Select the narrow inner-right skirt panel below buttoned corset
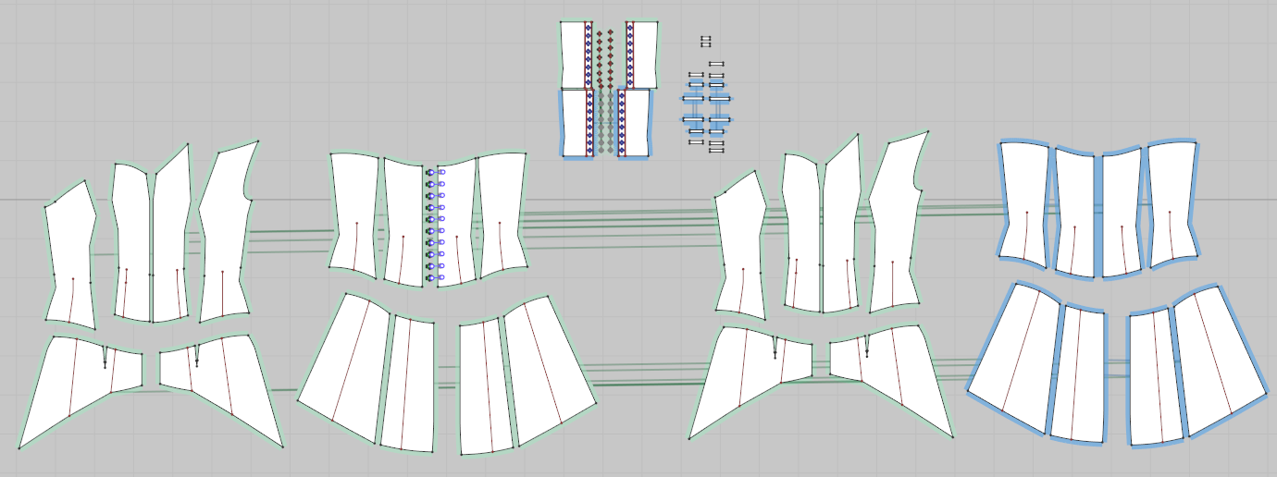This screenshot has height=477, width=1277. pos(486,386)
